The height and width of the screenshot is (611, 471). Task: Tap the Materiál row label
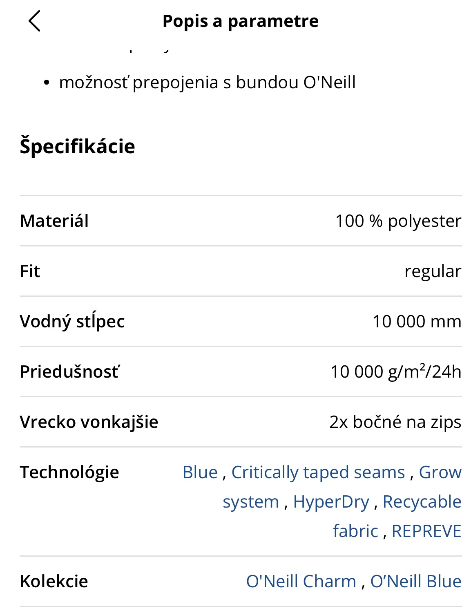pyautogui.click(x=54, y=221)
